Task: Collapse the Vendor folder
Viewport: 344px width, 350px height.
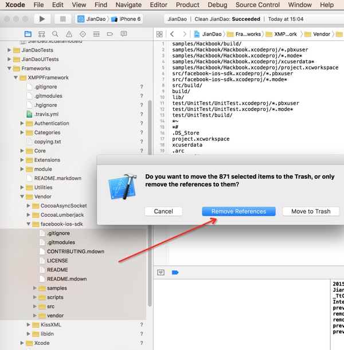Action: (22, 197)
